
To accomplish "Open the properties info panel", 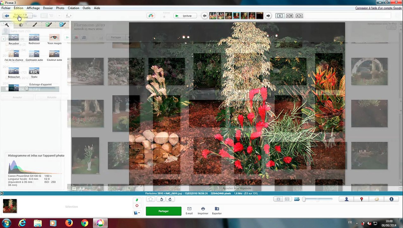I will pyautogui.click(x=391, y=199).
